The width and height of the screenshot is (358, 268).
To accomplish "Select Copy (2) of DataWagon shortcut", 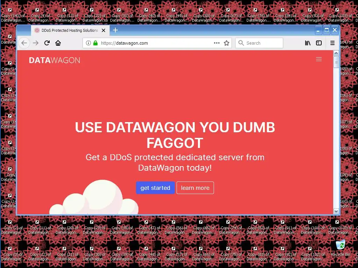I will 13,228.
